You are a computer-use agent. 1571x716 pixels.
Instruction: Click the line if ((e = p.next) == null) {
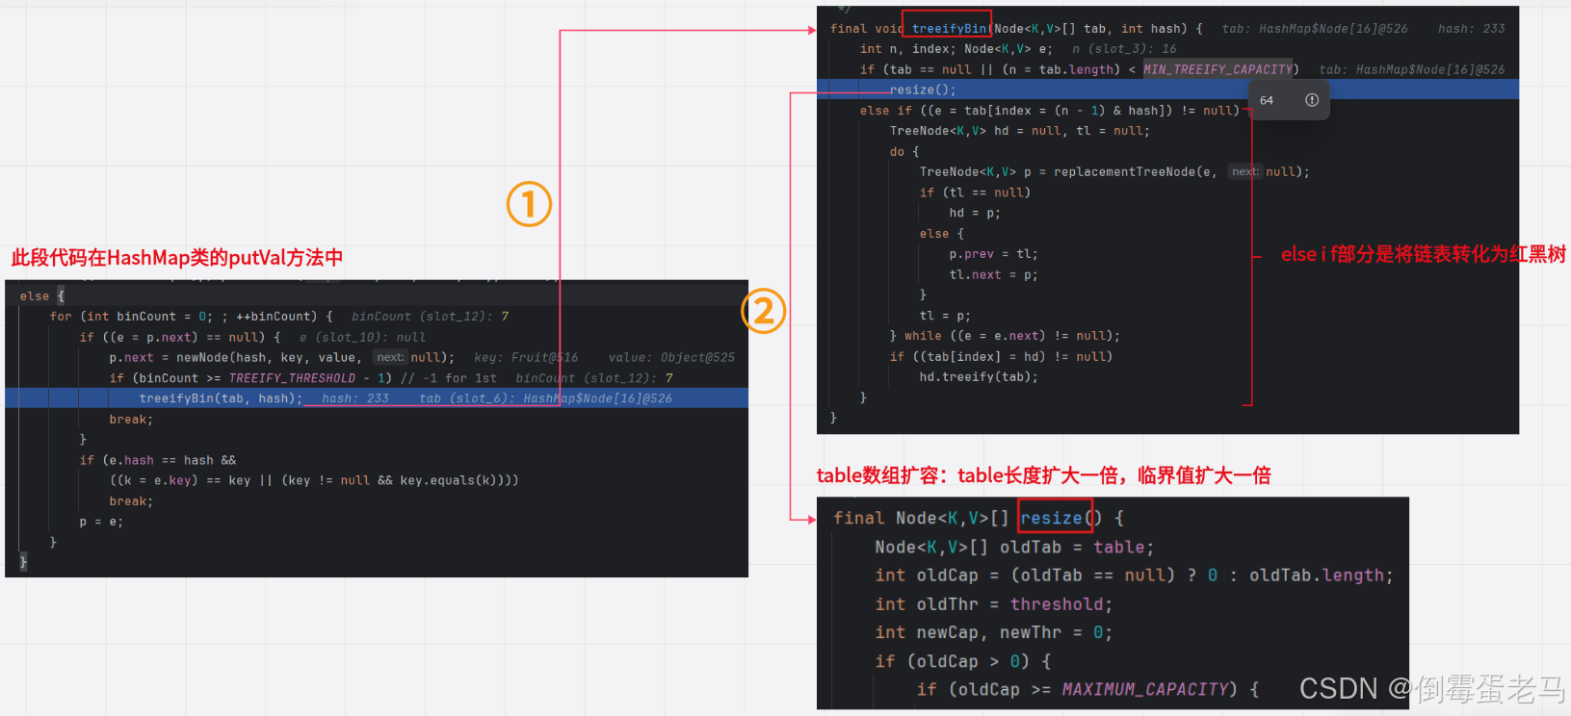coord(179,338)
